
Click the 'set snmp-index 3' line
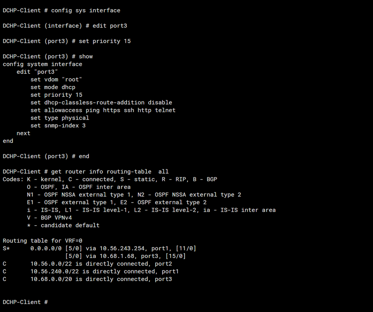58,125
